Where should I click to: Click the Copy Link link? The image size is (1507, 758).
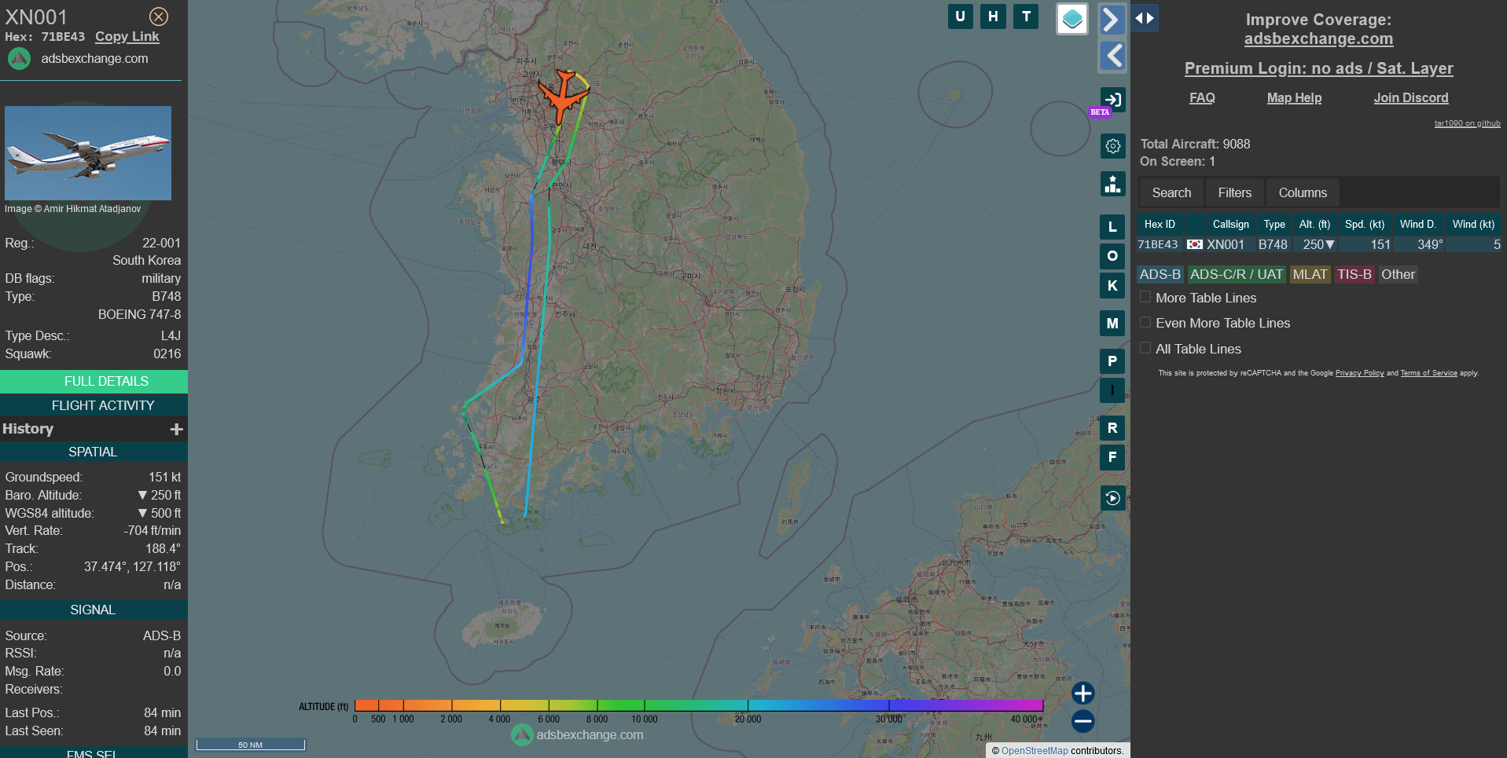(127, 37)
